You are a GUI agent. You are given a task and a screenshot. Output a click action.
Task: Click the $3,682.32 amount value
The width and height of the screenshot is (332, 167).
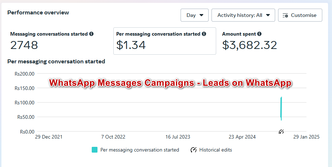pyautogui.click(x=250, y=45)
